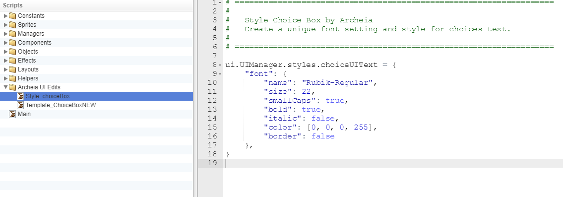Click the Objects folder icon
Screen dimensions: 563x197
coord(12,52)
